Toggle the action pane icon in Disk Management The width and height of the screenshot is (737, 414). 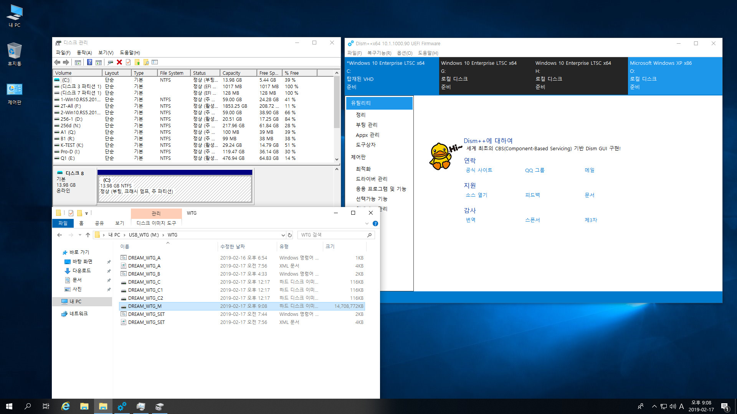[99, 62]
